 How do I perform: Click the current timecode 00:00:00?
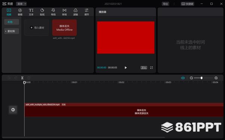tap(102, 67)
